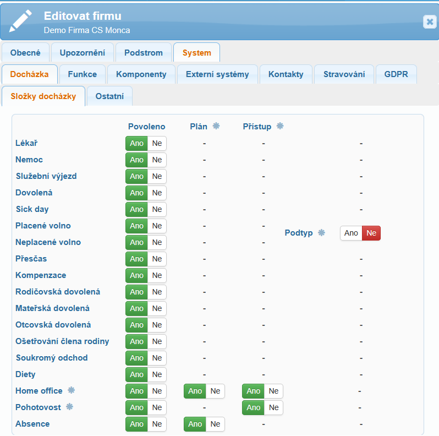Set Home office Plán to Ne
This screenshot has height=436, width=439.
215,391
